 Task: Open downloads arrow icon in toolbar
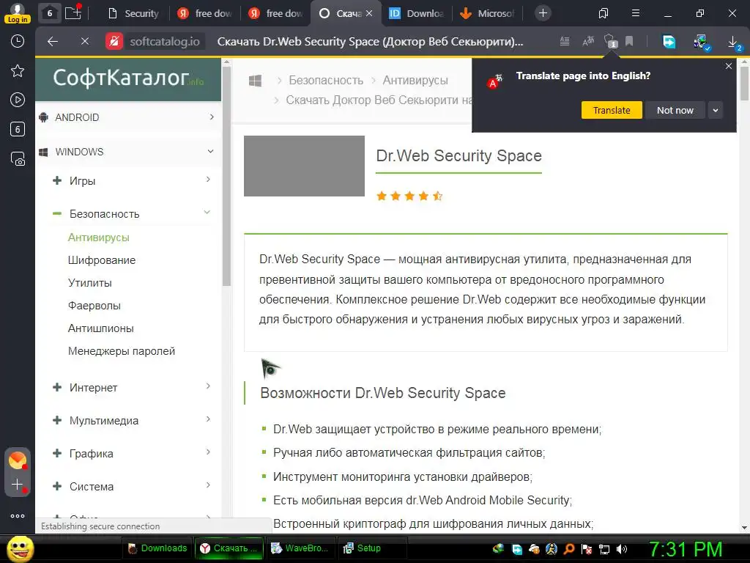coord(732,42)
